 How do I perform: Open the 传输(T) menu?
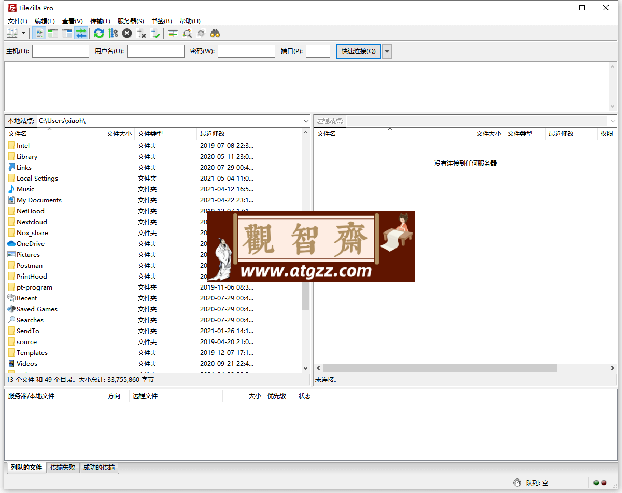[x=100, y=21]
